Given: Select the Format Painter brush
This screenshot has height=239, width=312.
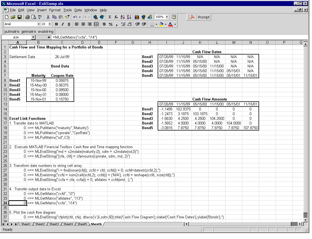Looking at the screenshot, I should 67,17.
